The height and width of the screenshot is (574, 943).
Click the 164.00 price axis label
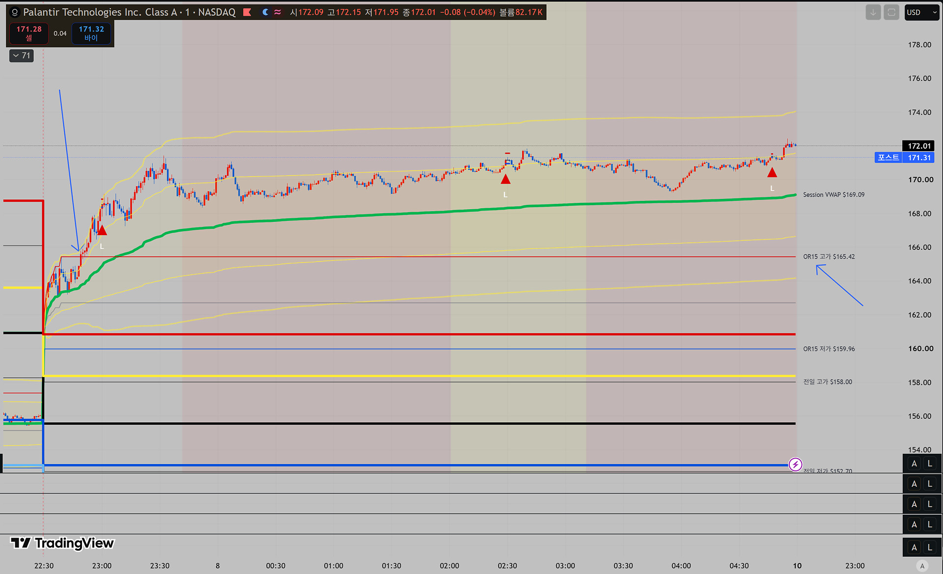(x=919, y=281)
